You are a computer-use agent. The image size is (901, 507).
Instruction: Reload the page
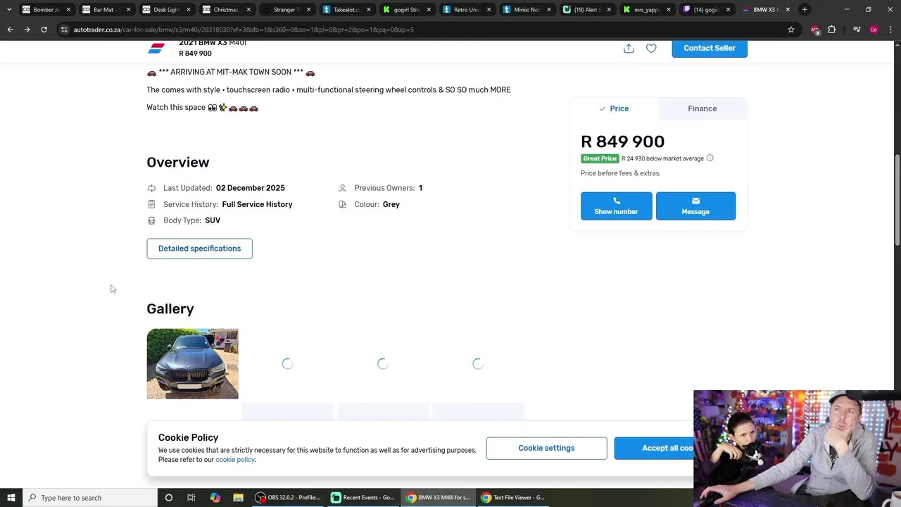[x=44, y=30]
